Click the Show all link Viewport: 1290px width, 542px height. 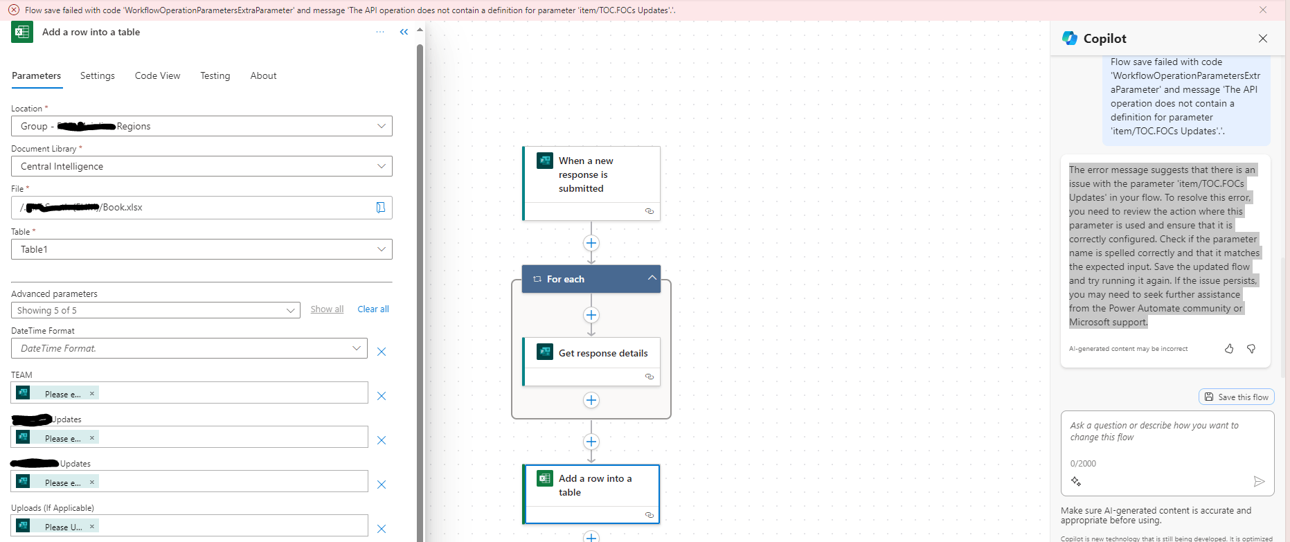pyautogui.click(x=327, y=309)
